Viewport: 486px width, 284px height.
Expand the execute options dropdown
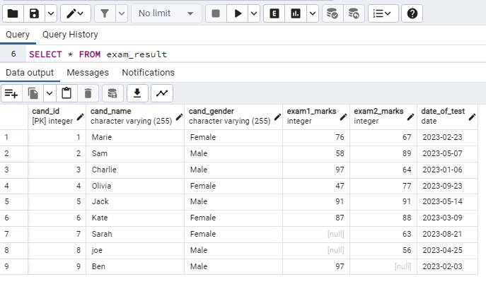click(254, 13)
